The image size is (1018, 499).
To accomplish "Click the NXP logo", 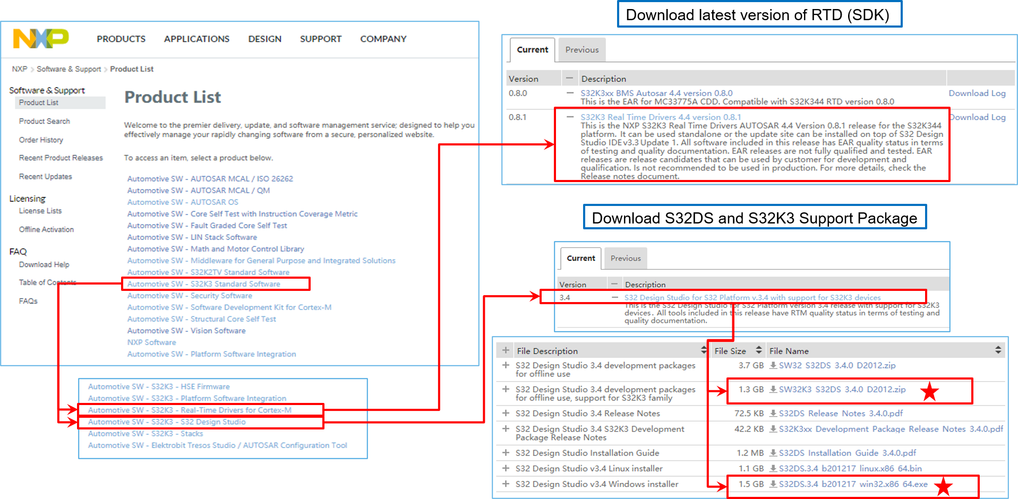I will coord(41,39).
